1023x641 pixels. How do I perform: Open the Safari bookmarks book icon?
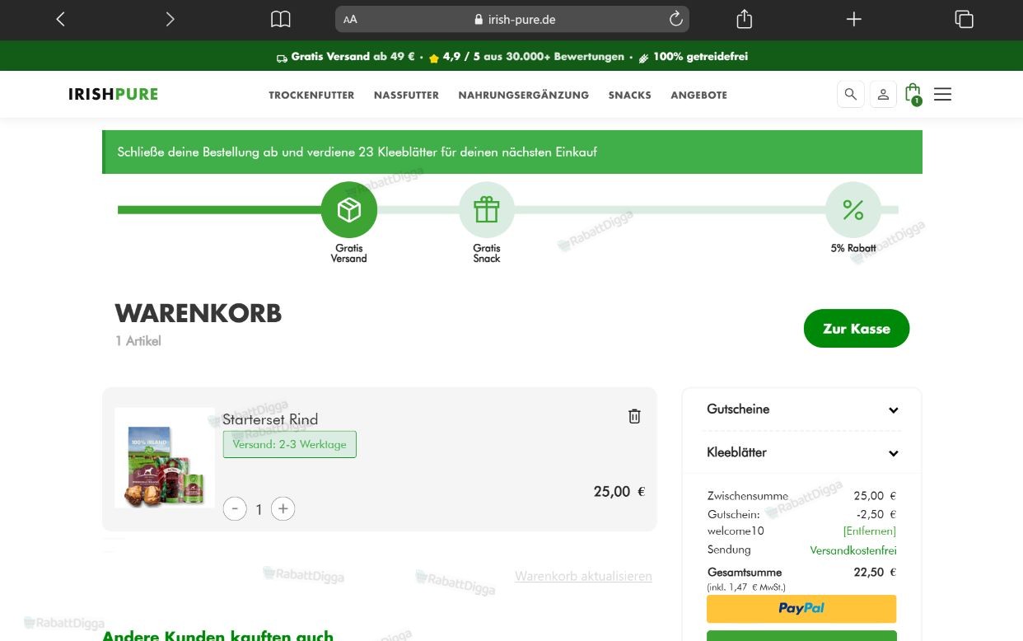coord(281,19)
